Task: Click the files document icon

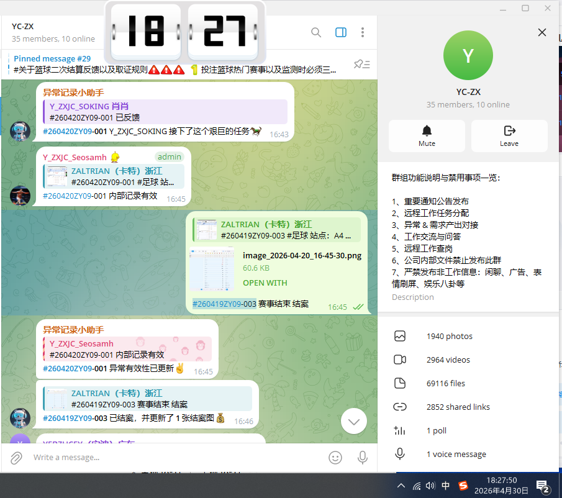Action: pos(400,383)
